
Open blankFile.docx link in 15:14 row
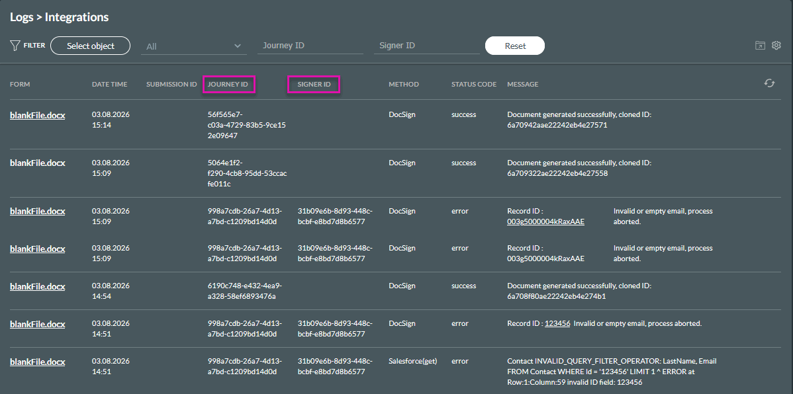[38, 116]
